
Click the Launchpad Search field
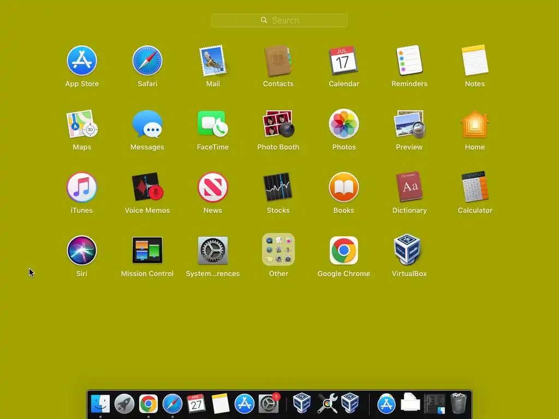(x=279, y=20)
